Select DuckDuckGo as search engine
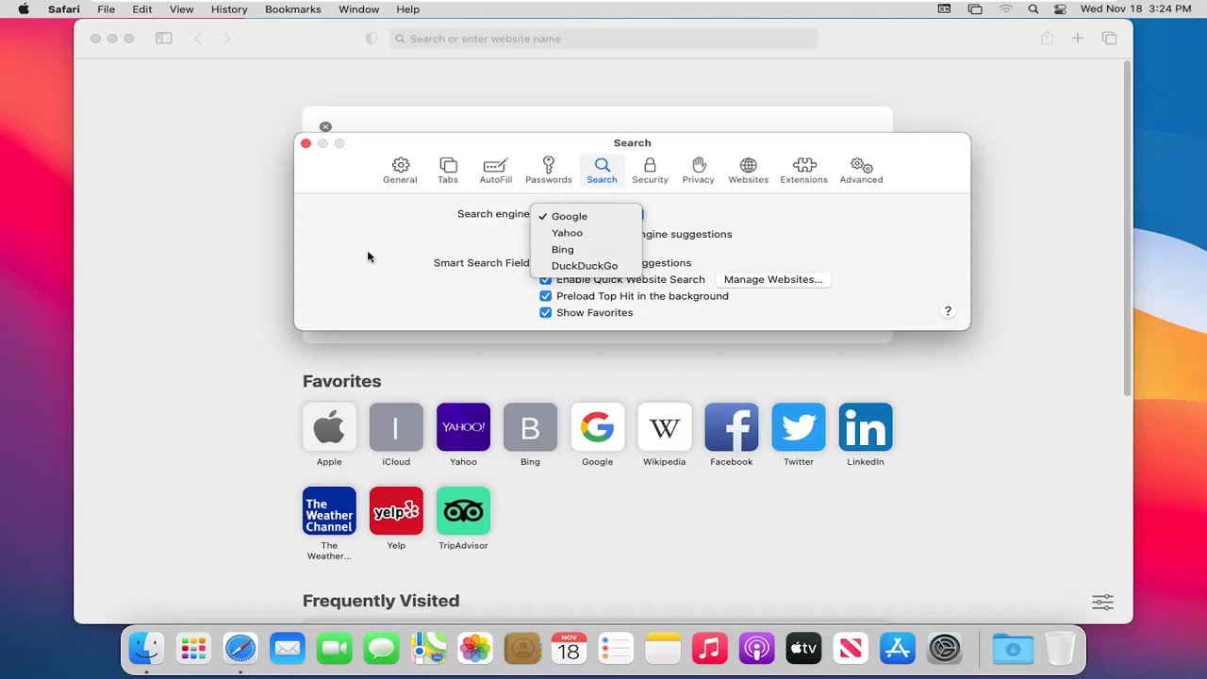 [584, 265]
